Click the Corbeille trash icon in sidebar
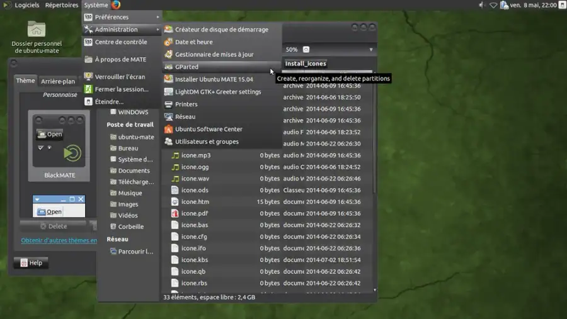 113,227
